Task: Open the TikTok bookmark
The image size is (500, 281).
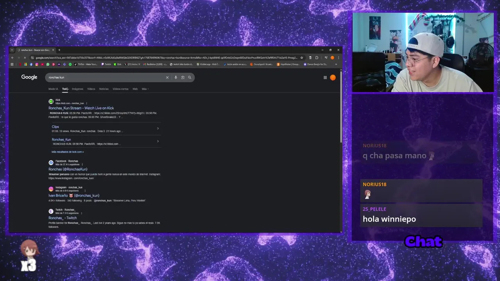Action: coord(86,64)
